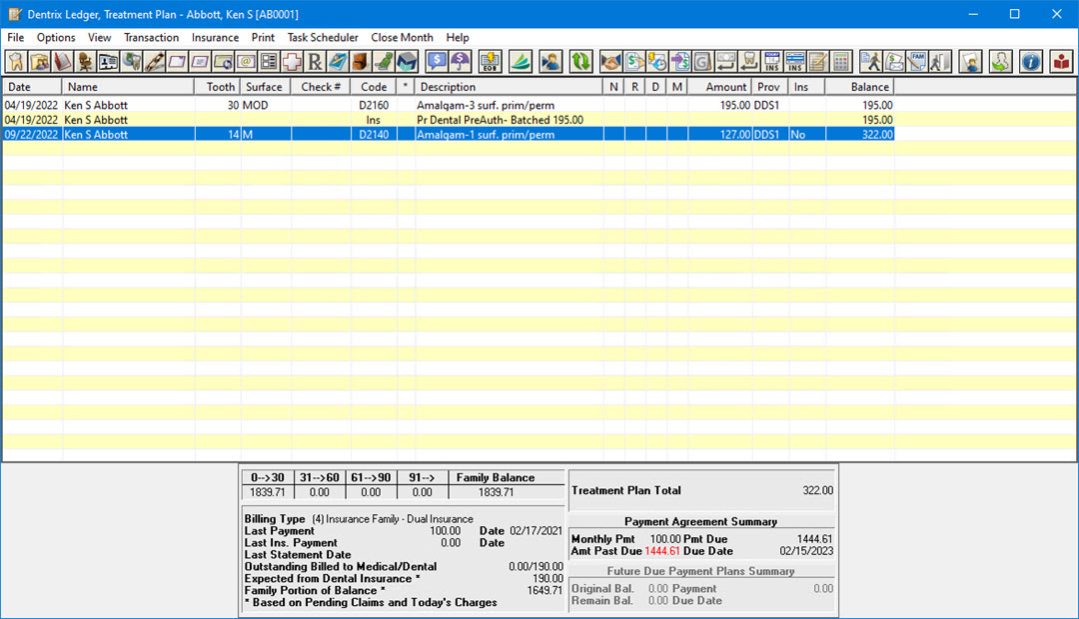Click the dollar umbrella insurance icon
The height and width of the screenshot is (619, 1079).
click(460, 62)
